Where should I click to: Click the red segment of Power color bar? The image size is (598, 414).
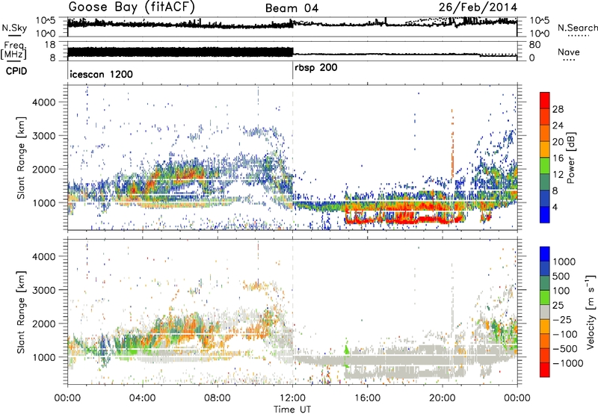pyautogui.click(x=545, y=99)
